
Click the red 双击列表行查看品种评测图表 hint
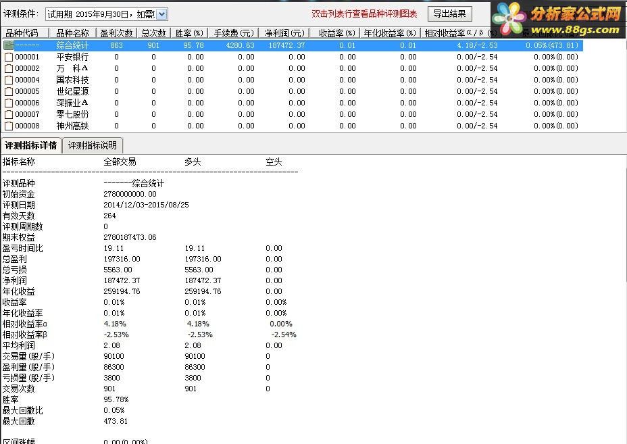(364, 14)
